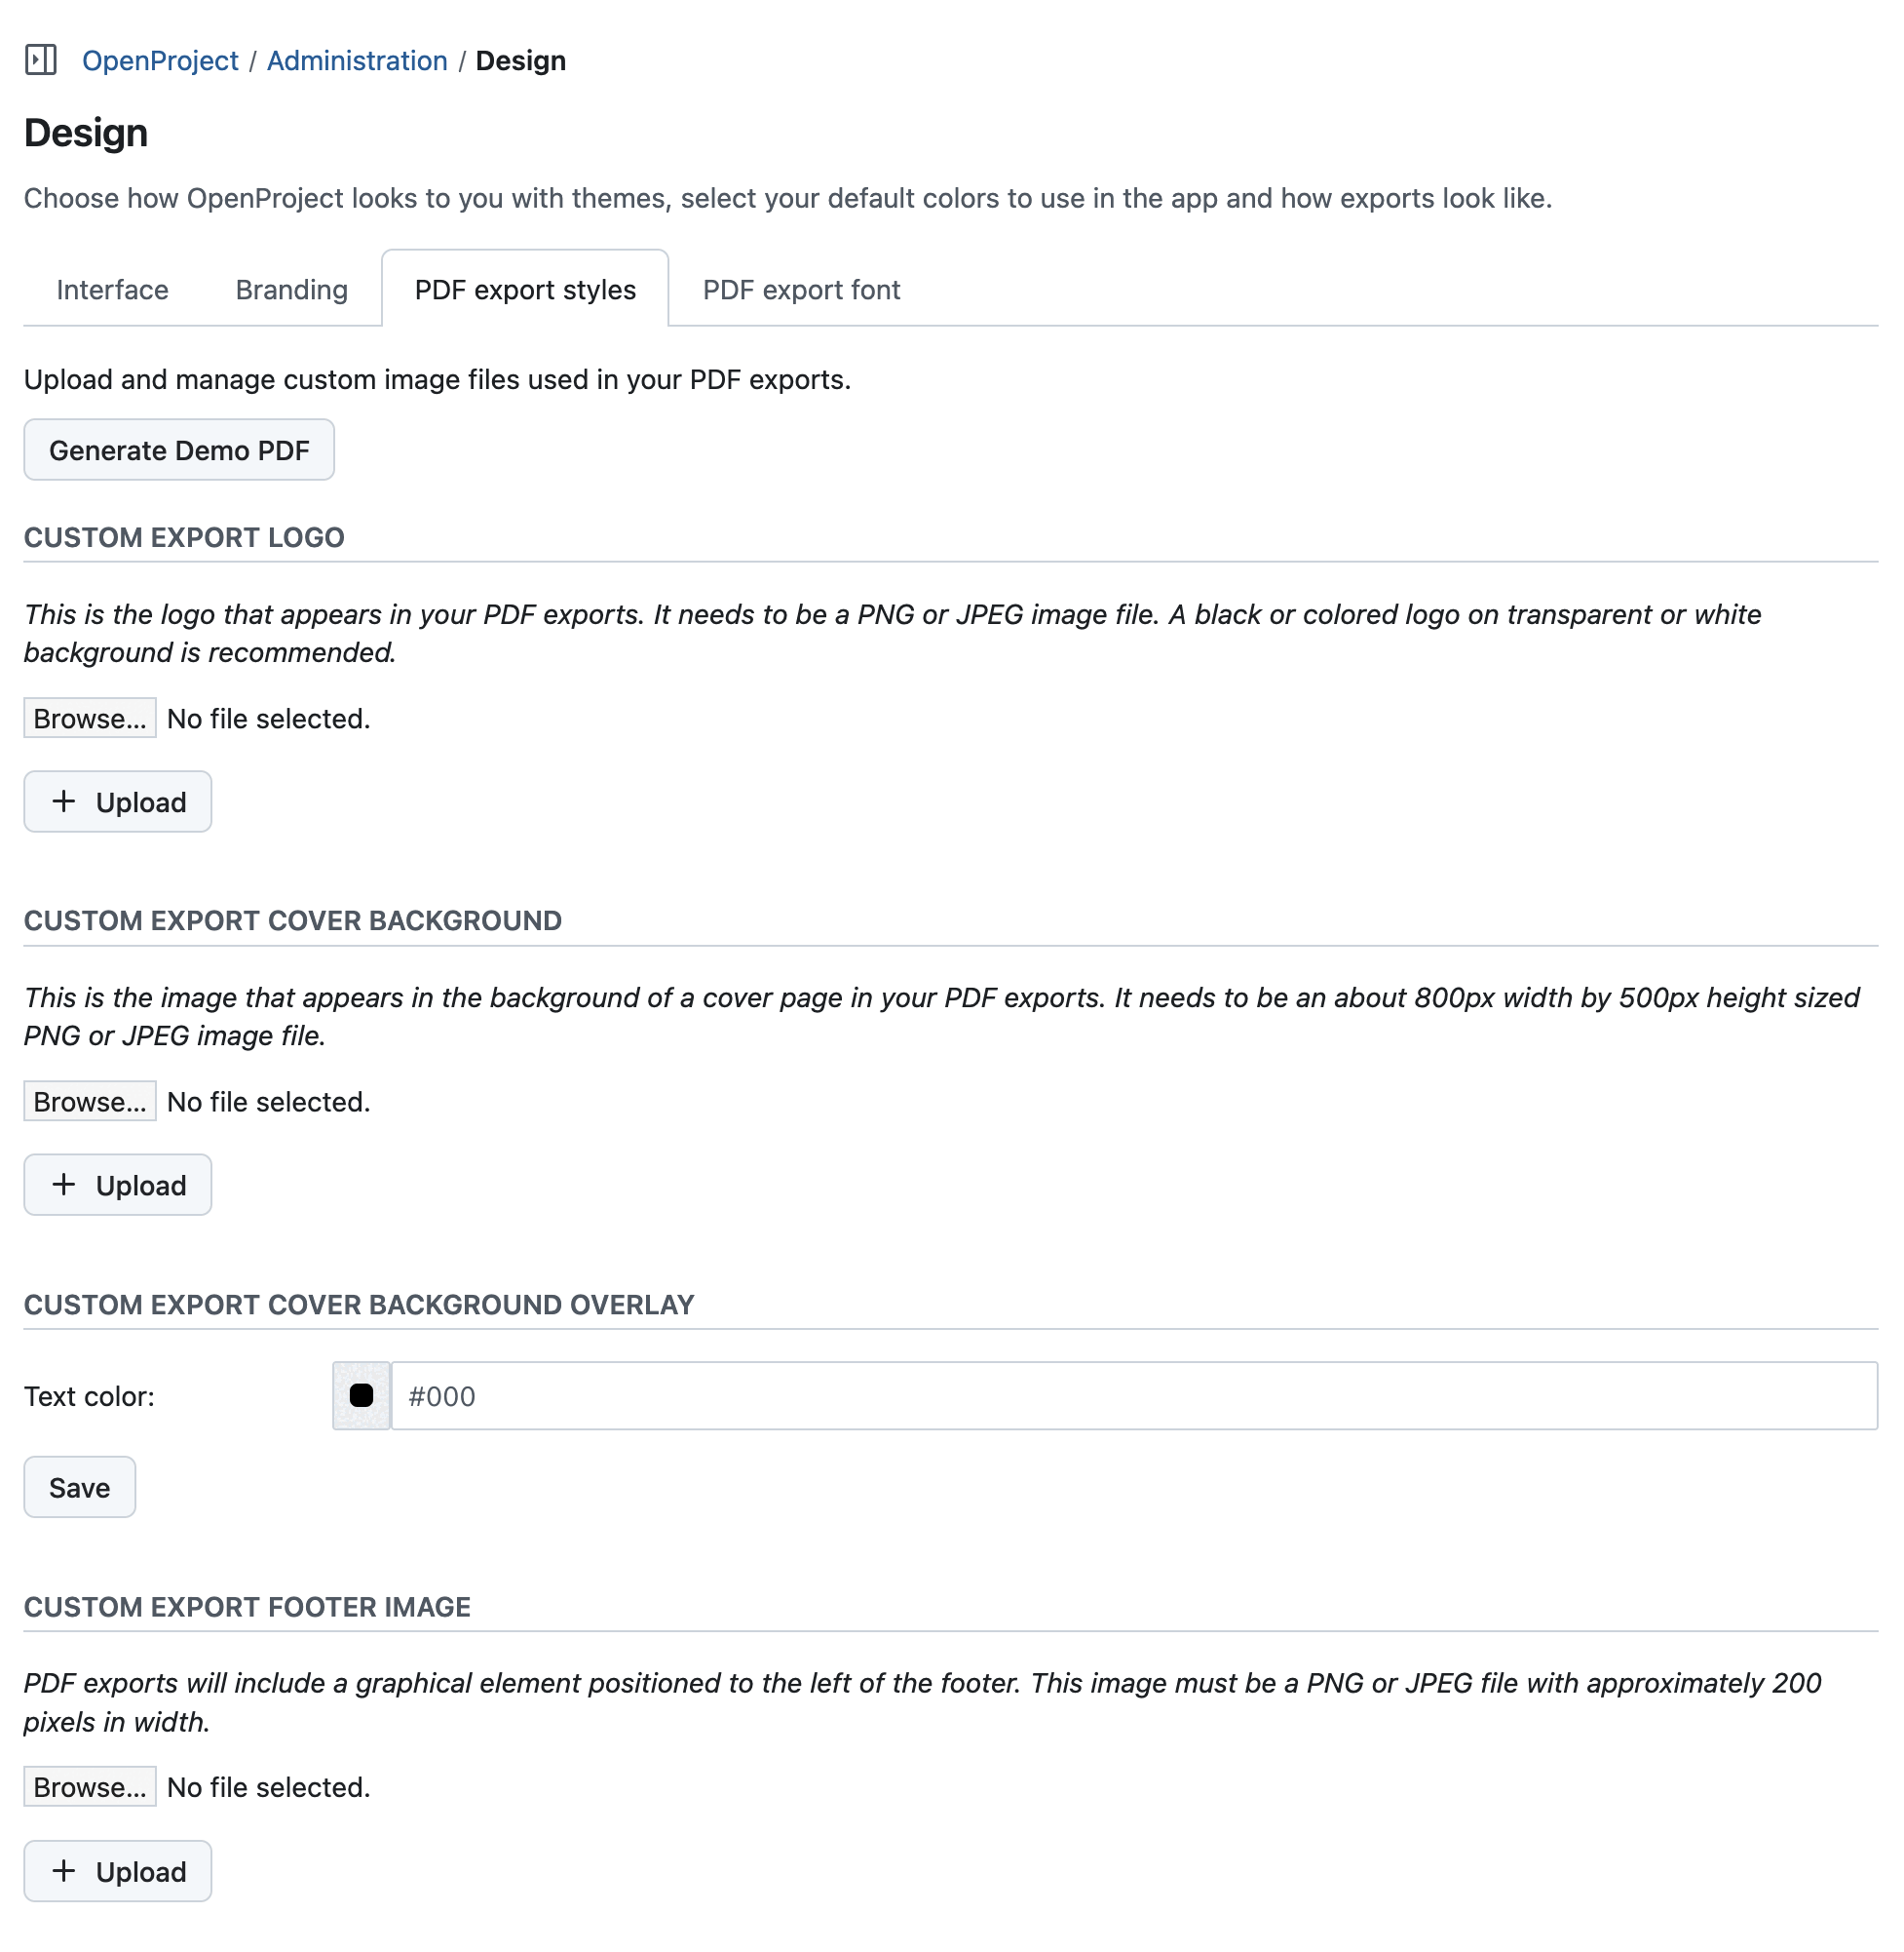Browse for a custom export logo file
This screenshot has width=1904, height=1952.
tap(89, 718)
